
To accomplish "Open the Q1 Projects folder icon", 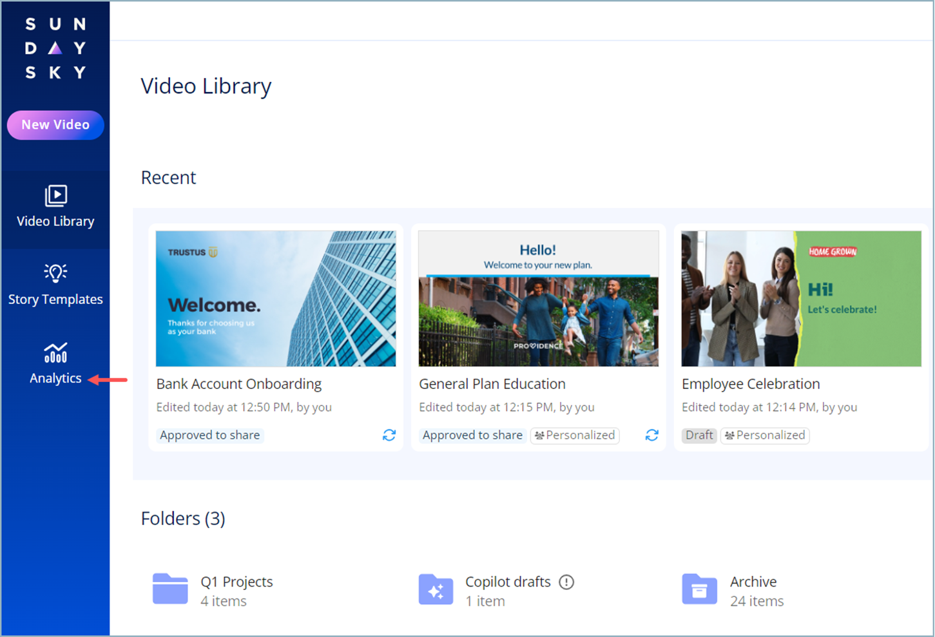I will (x=170, y=589).
